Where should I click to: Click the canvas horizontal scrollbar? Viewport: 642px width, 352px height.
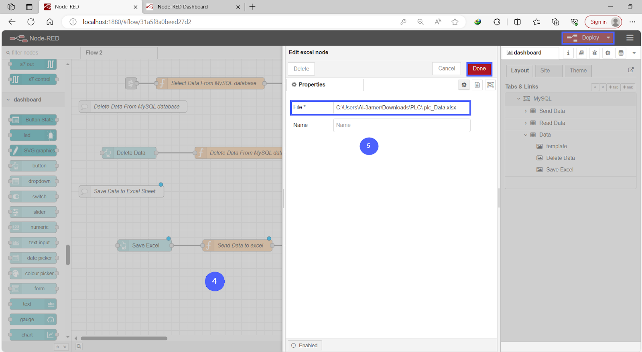click(124, 338)
